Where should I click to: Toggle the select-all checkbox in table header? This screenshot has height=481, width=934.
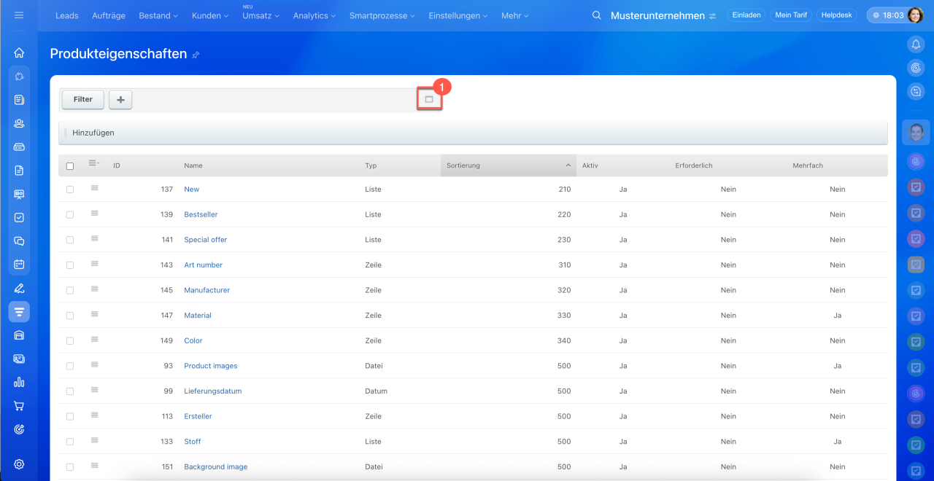[x=70, y=166]
